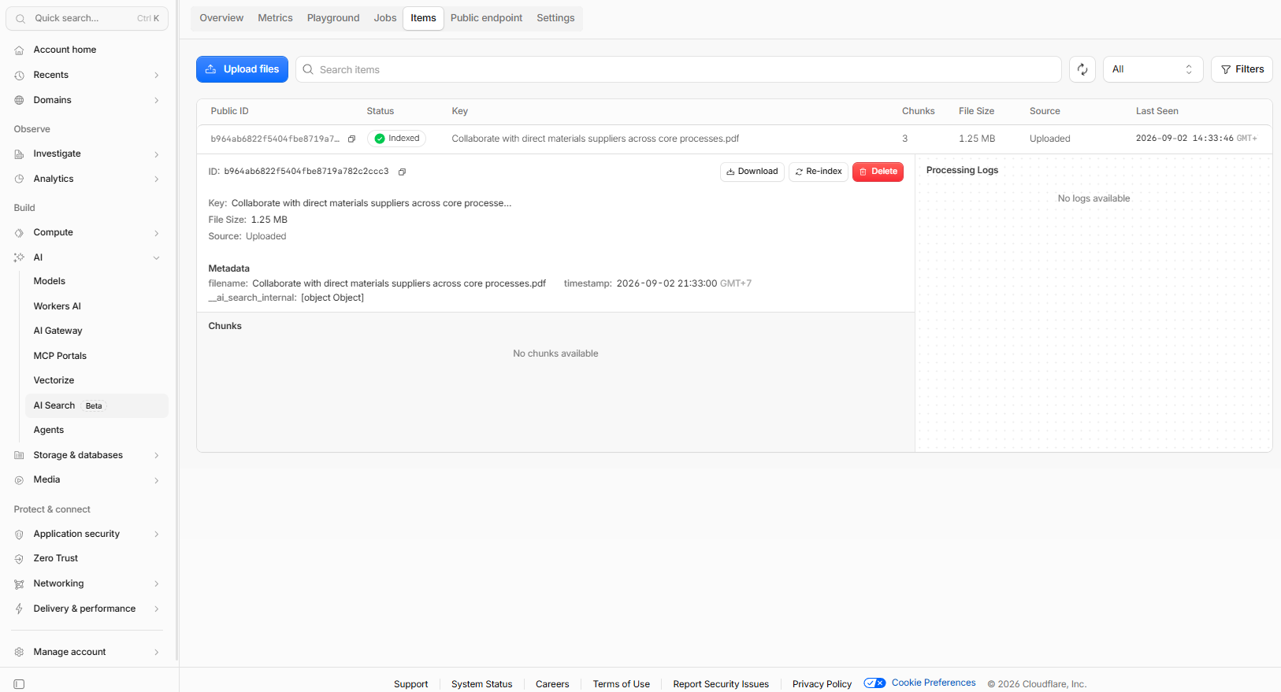The image size is (1281, 692).
Task: Expand the Domains submenu chevron
Action: coord(157,101)
